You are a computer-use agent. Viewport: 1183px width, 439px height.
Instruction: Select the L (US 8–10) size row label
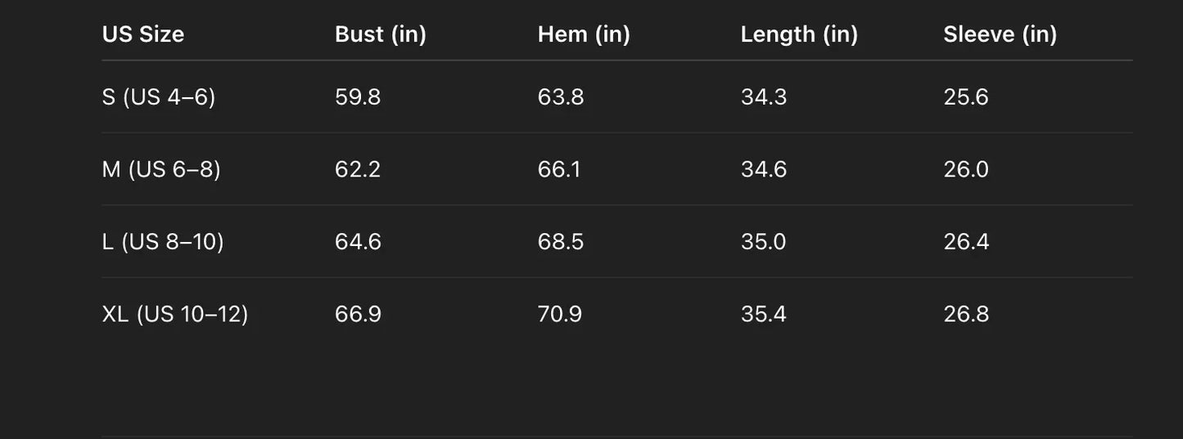pos(163,242)
